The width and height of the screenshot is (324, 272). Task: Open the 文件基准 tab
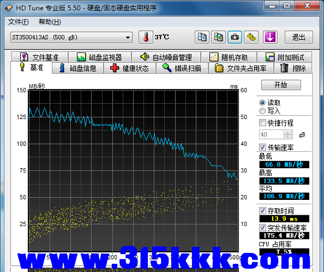[40, 57]
